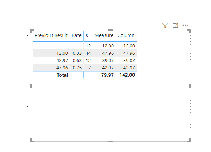Open the More options ellipsis menu
The image size is (211, 152).
pos(185,25)
